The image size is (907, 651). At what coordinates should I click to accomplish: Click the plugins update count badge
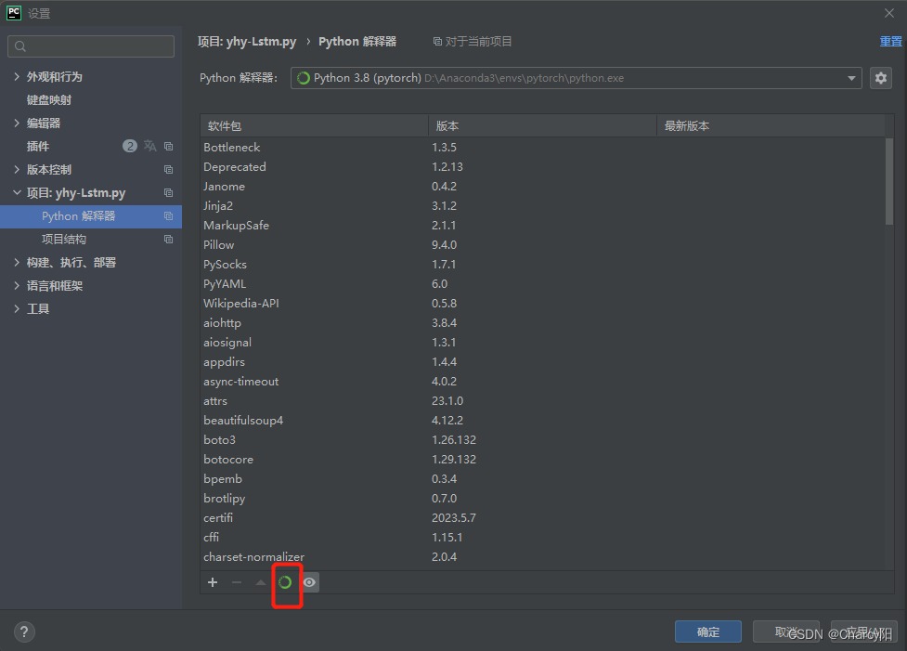coord(130,146)
